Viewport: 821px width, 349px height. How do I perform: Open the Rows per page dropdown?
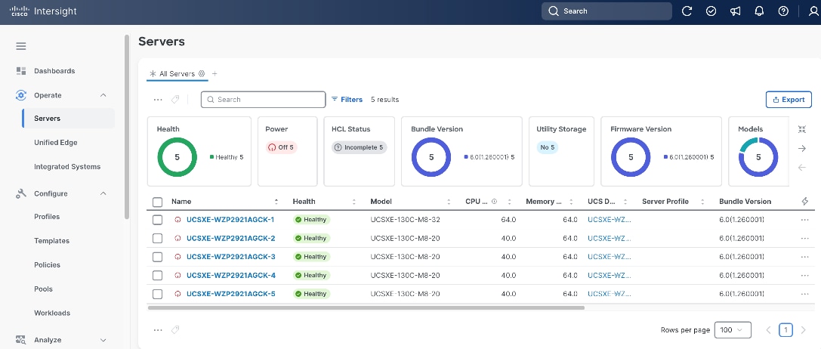coord(733,329)
